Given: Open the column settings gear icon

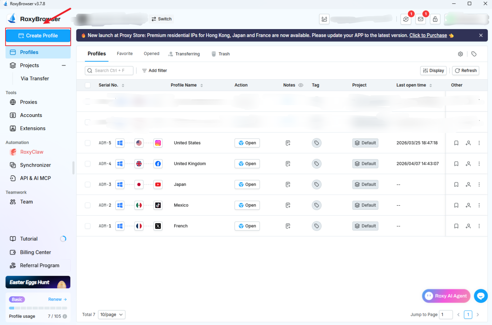Looking at the screenshot, I should pos(460,54).
